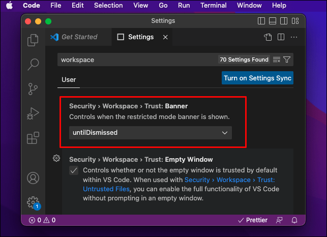Open the editor More Actions ellipsis
This screenshot has width=327, height=237.
click(x=292, y=37)
